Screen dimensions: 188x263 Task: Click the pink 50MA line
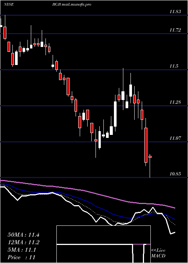click(87, 191)
